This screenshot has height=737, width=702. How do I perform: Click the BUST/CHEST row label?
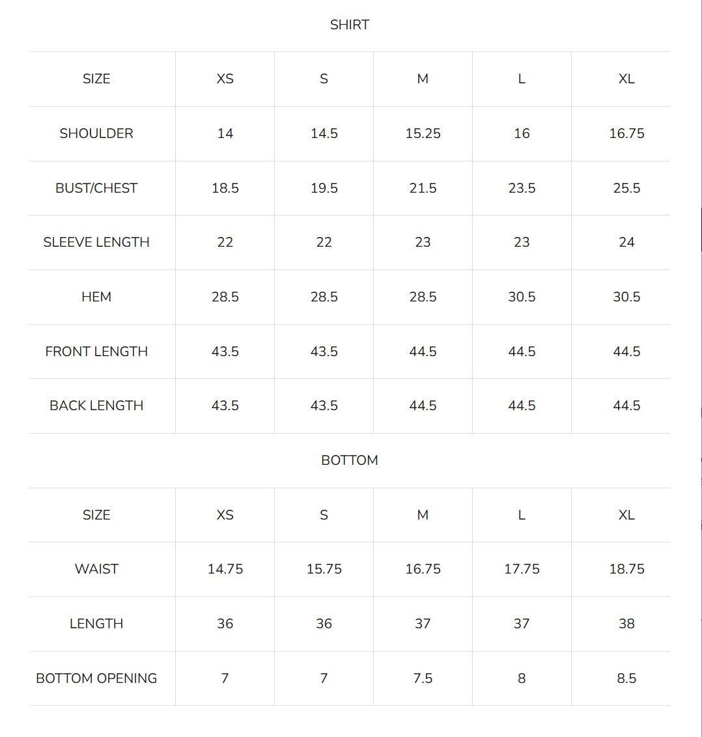(x=96, y=188)
